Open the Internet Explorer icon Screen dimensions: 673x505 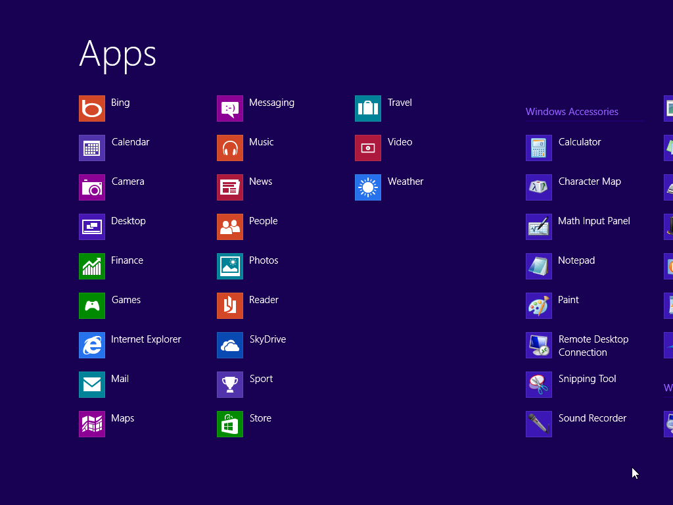pos(92,345)
